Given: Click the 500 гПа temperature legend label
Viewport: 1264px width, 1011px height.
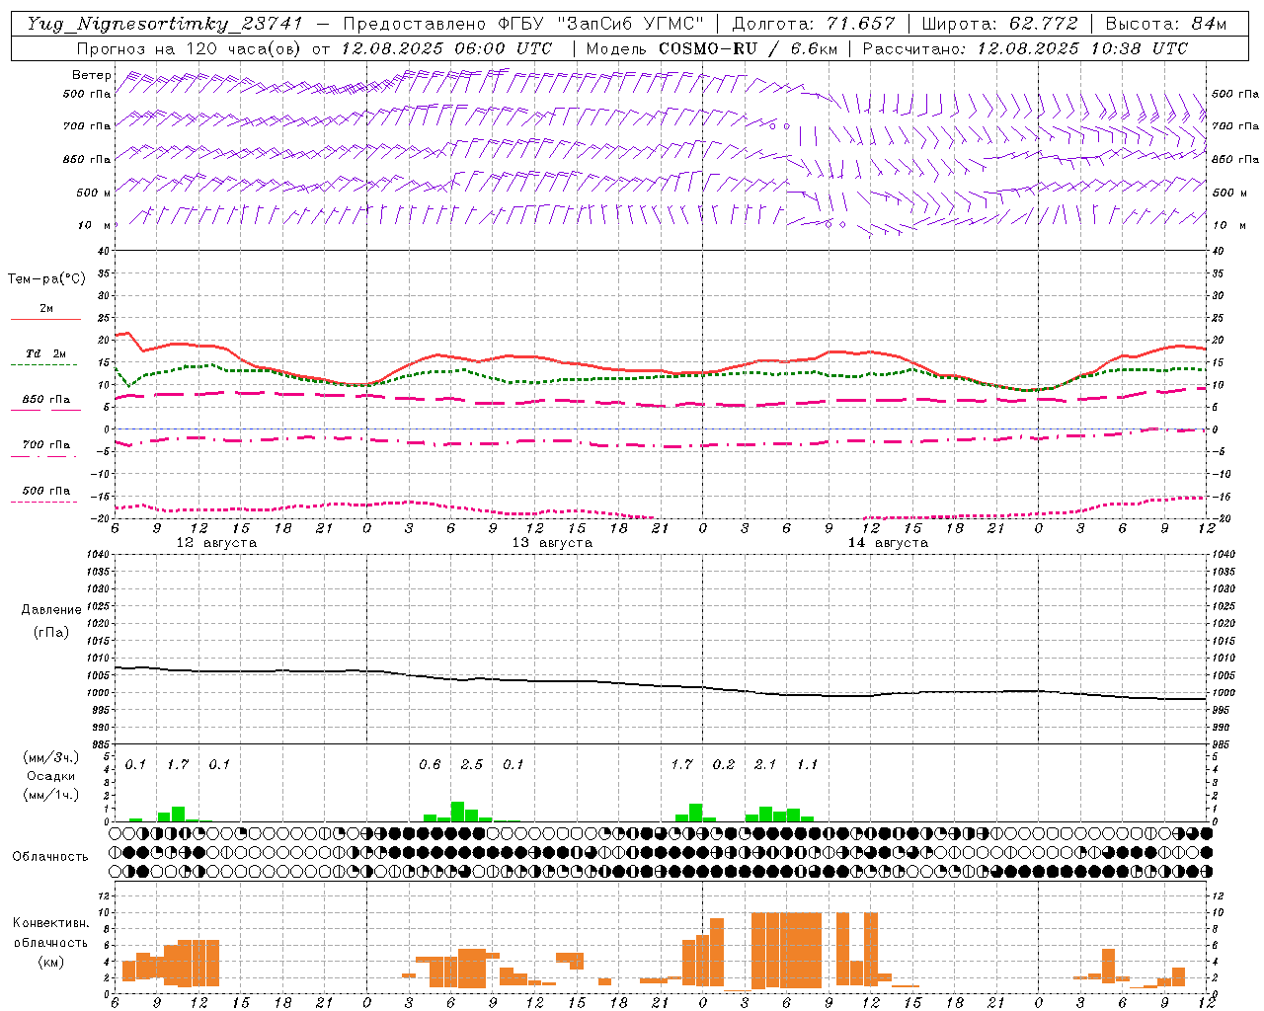Looking at the screenshot, I should click(x=45, y=491).
